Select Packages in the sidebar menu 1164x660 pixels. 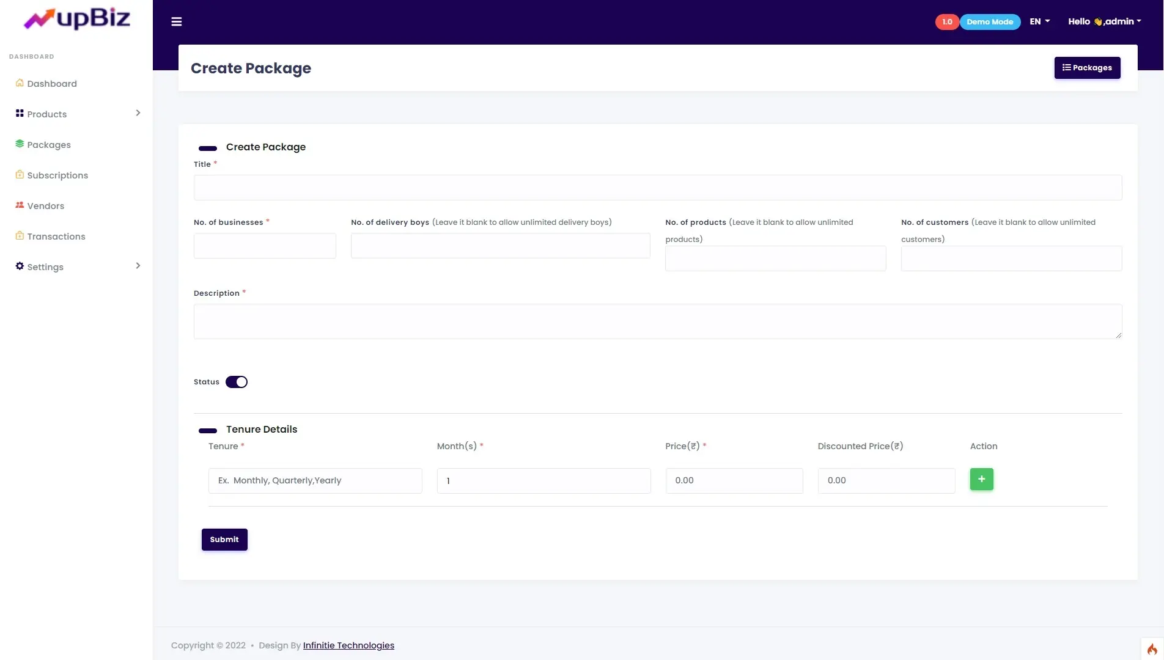coord(49,145)
